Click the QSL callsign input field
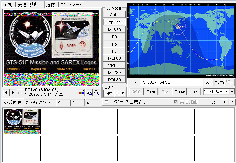Image resolution: width=236 pixels, height=163 pixels. point(171,82)
